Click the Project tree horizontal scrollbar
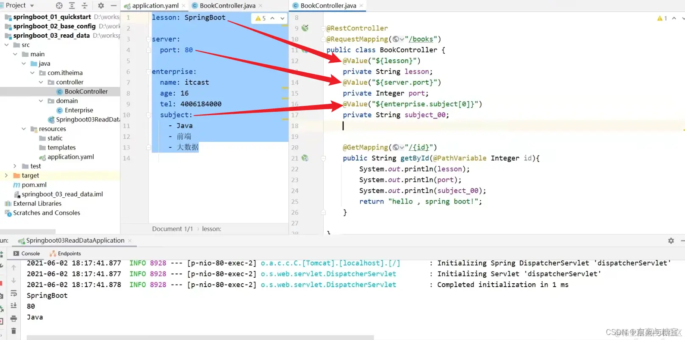Viewport: 685px width, 340px height. tap(28, 232)
